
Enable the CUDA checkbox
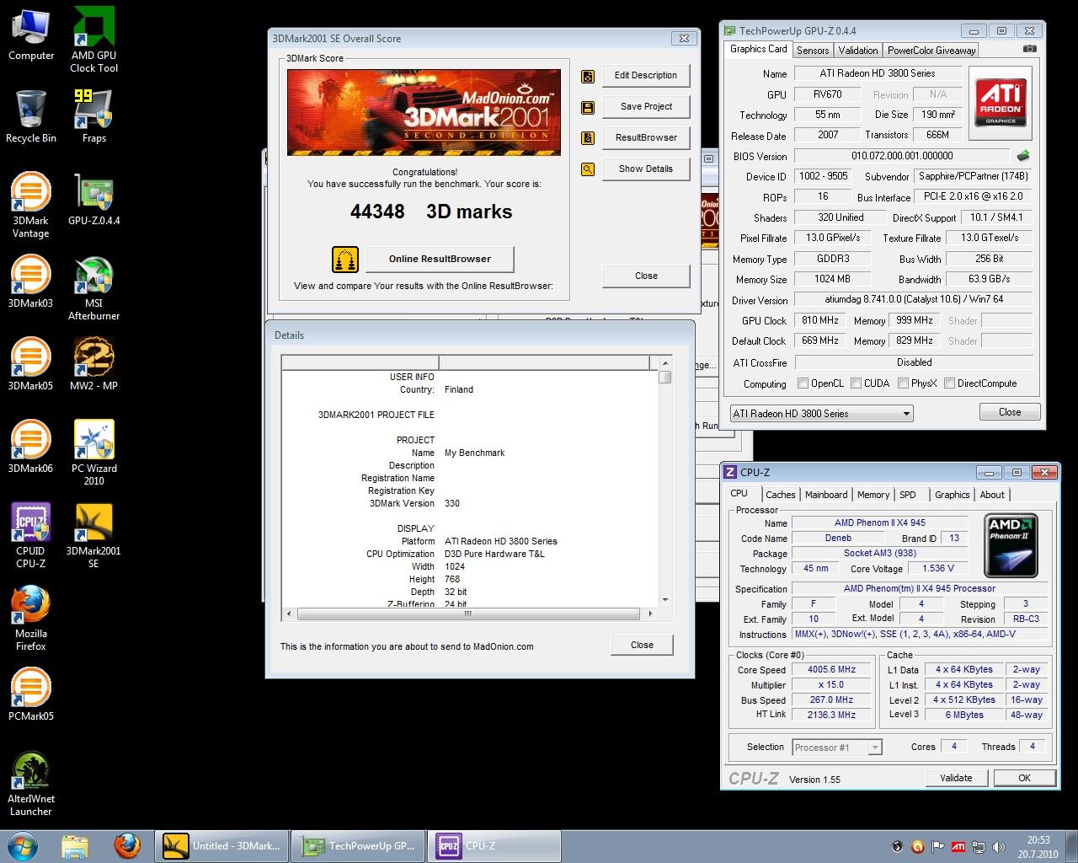[x=856, y=383]
